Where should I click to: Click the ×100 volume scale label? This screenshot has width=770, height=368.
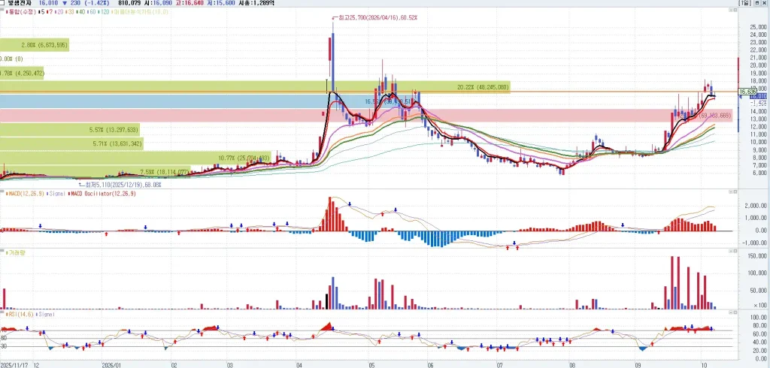coord(760,305)
